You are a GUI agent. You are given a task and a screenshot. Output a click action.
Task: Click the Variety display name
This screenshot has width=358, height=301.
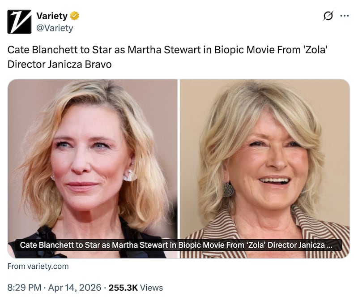click(51, 16)
